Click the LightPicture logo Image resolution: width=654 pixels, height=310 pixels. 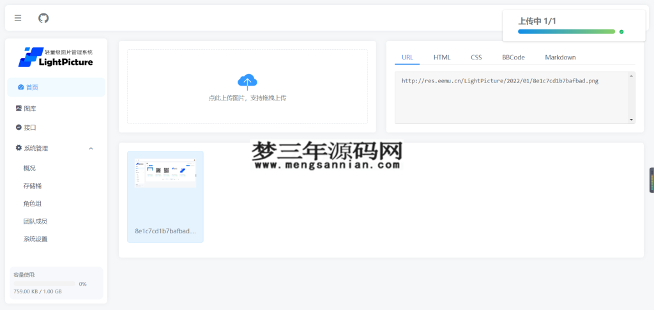[x=56, y=58]
